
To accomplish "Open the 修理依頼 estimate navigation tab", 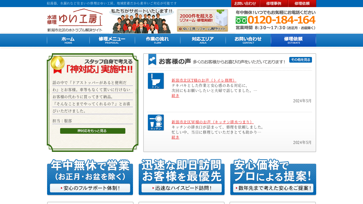I will pyautogui.click(x=294, y=40).
